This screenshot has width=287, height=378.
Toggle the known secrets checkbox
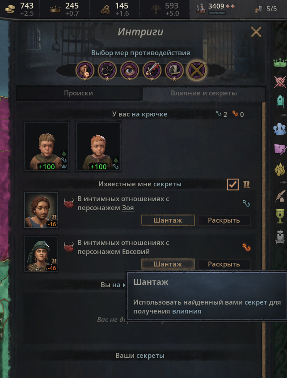[232, 185]
